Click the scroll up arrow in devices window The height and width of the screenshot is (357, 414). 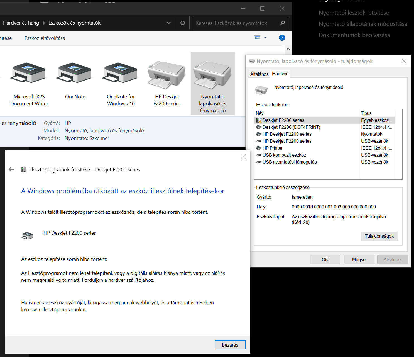pos(288,49)
